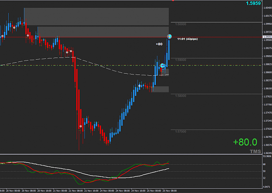Click 4.8471 on the indicator scale
The height and width of the screenshot is (193, 272).
tap(267, 187)
